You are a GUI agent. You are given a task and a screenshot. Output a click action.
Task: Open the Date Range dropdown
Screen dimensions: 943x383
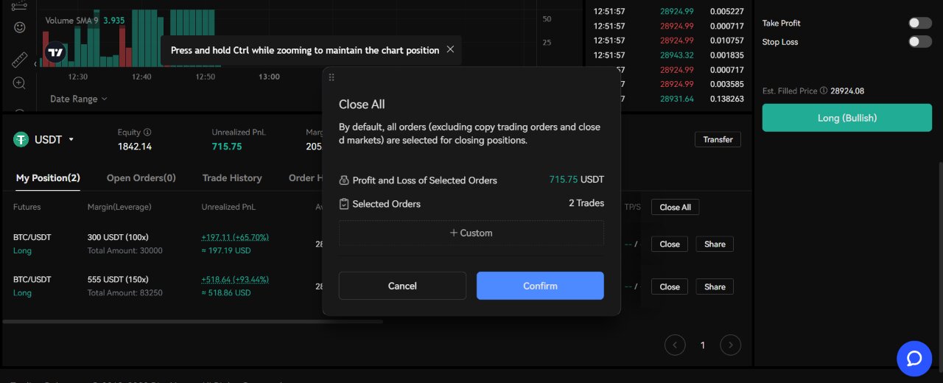(x=79, y=99)
